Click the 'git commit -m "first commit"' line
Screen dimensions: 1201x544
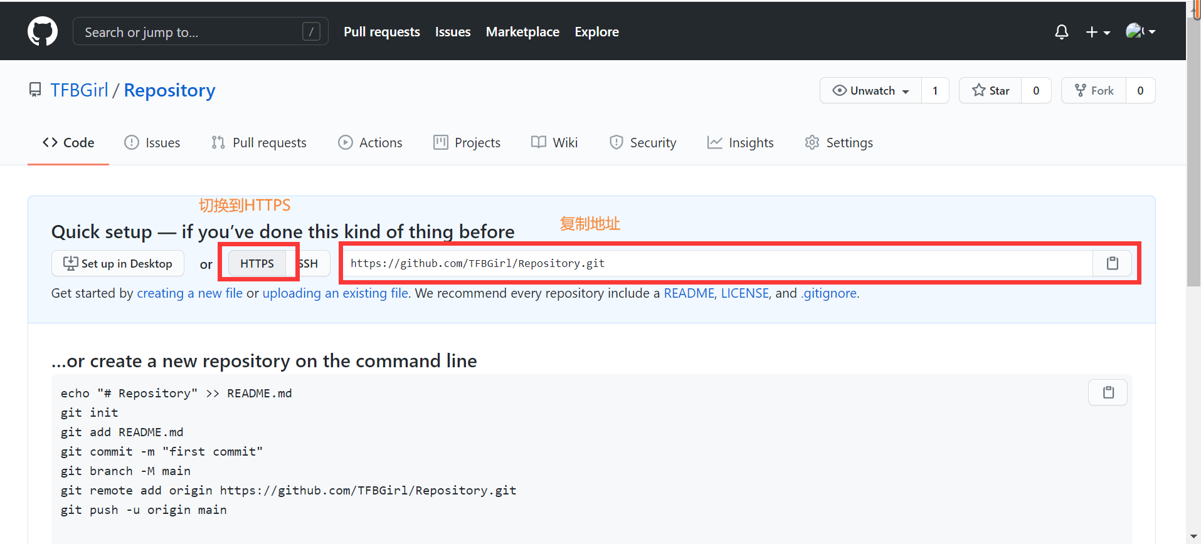point(162,451)
